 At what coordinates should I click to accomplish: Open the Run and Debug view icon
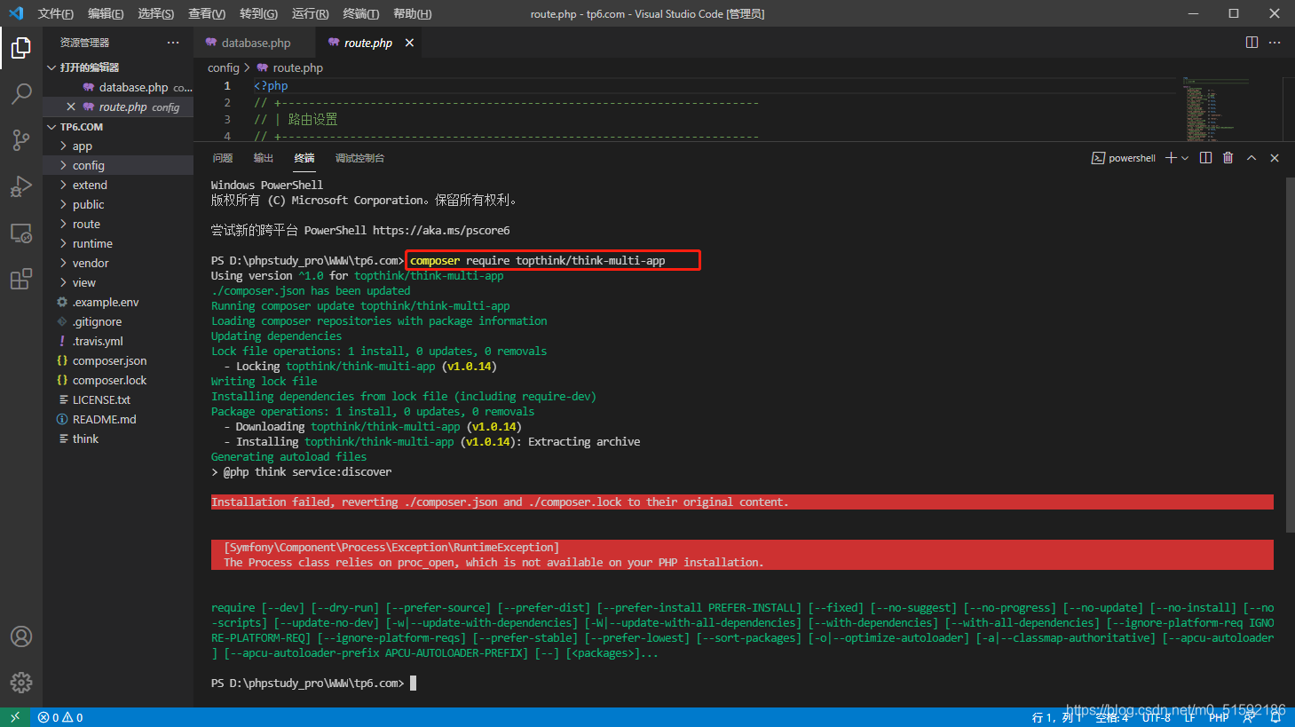tap(21, 186)
